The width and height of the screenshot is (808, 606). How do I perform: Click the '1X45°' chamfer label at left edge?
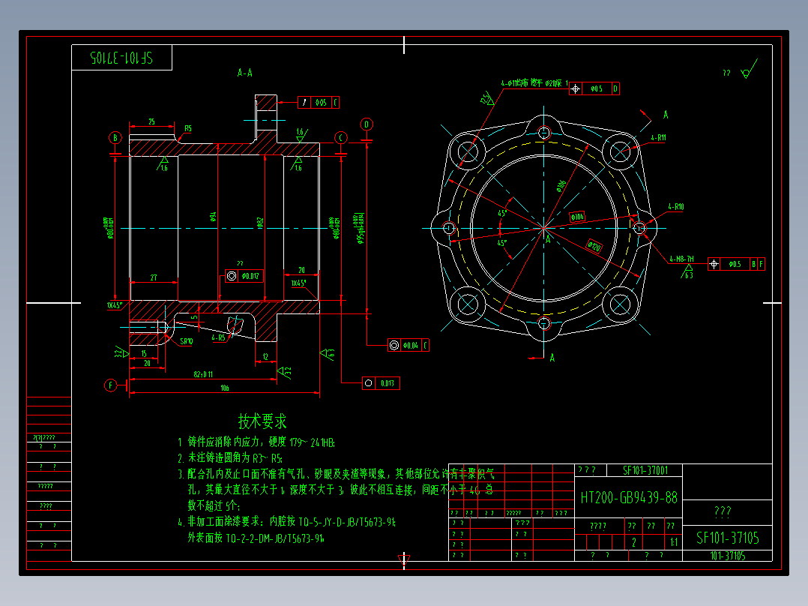tap(115, 305)
